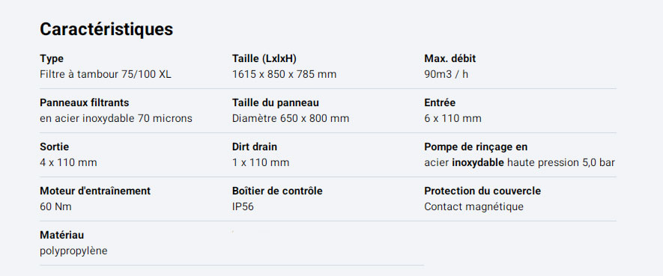
Task: Click the en acier inoxydable 70 microns text
Action: pyautogui.click(x=116, y=119)
